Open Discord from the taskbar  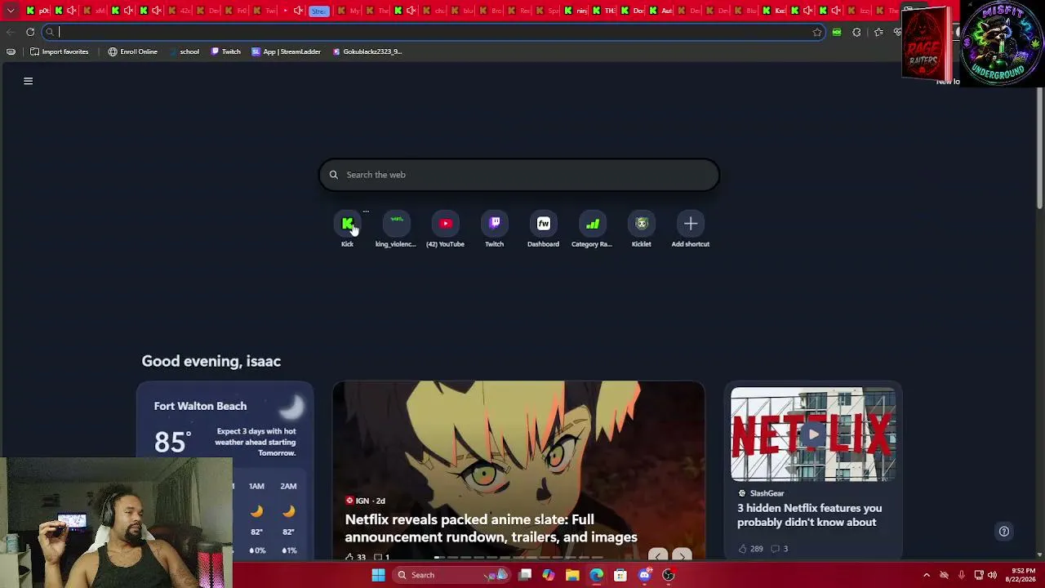click(x=644, y=575)
